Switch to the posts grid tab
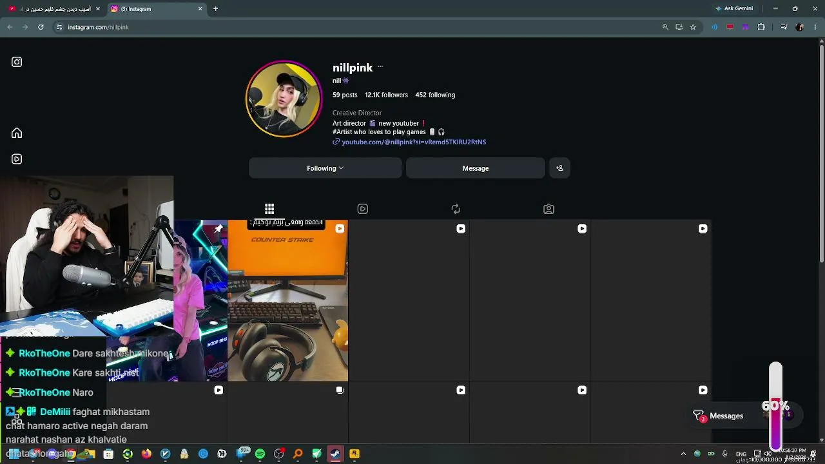Viewport: 825px width, 464px height. coord(269,209)
